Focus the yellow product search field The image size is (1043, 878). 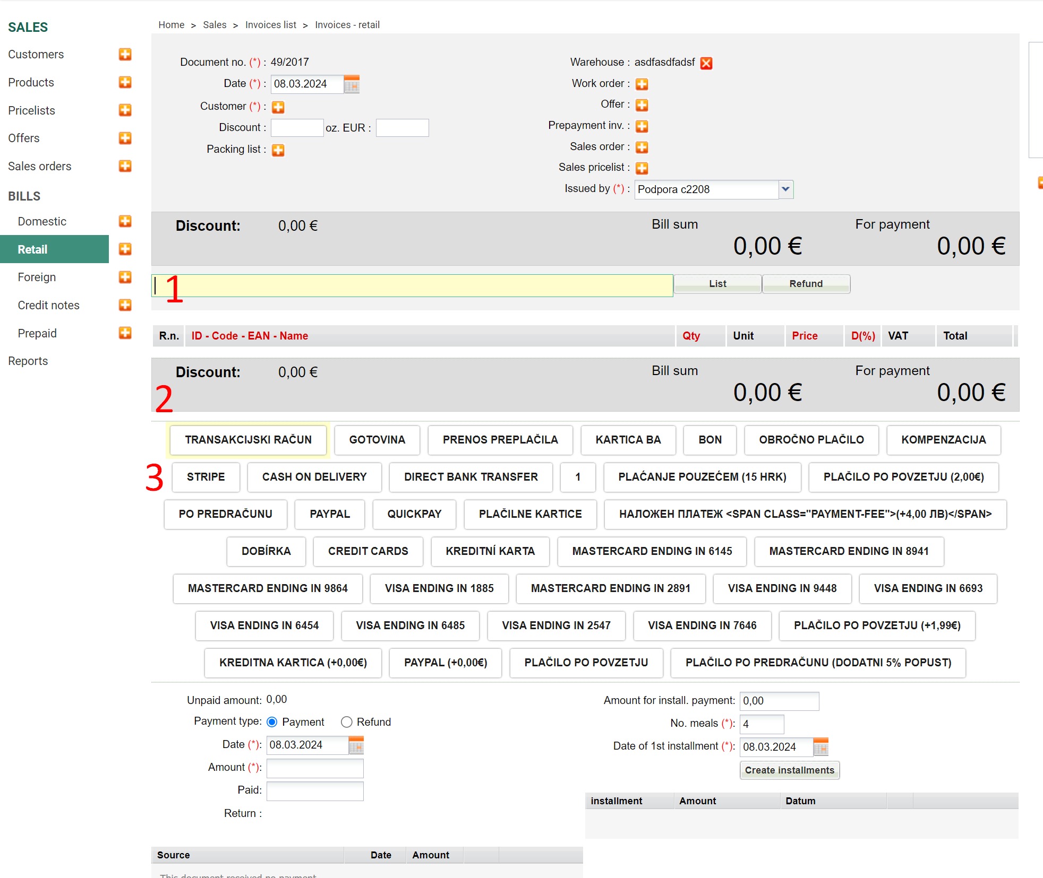click(413, 285)
